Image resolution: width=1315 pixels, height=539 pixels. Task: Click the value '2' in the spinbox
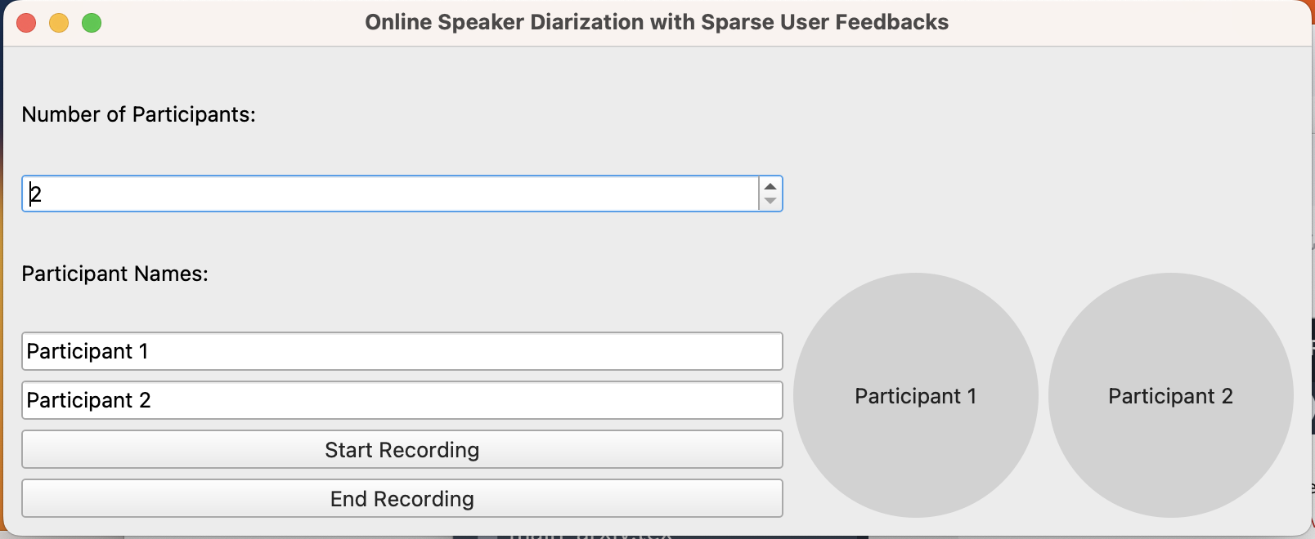tap(35, 194)
